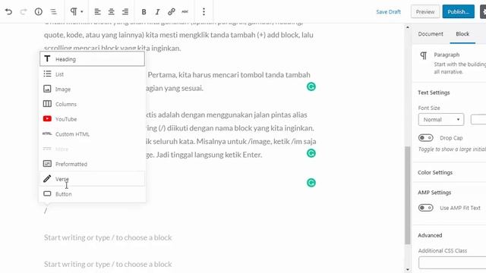Align text left
486x273 pixels.
coord(98,12)
